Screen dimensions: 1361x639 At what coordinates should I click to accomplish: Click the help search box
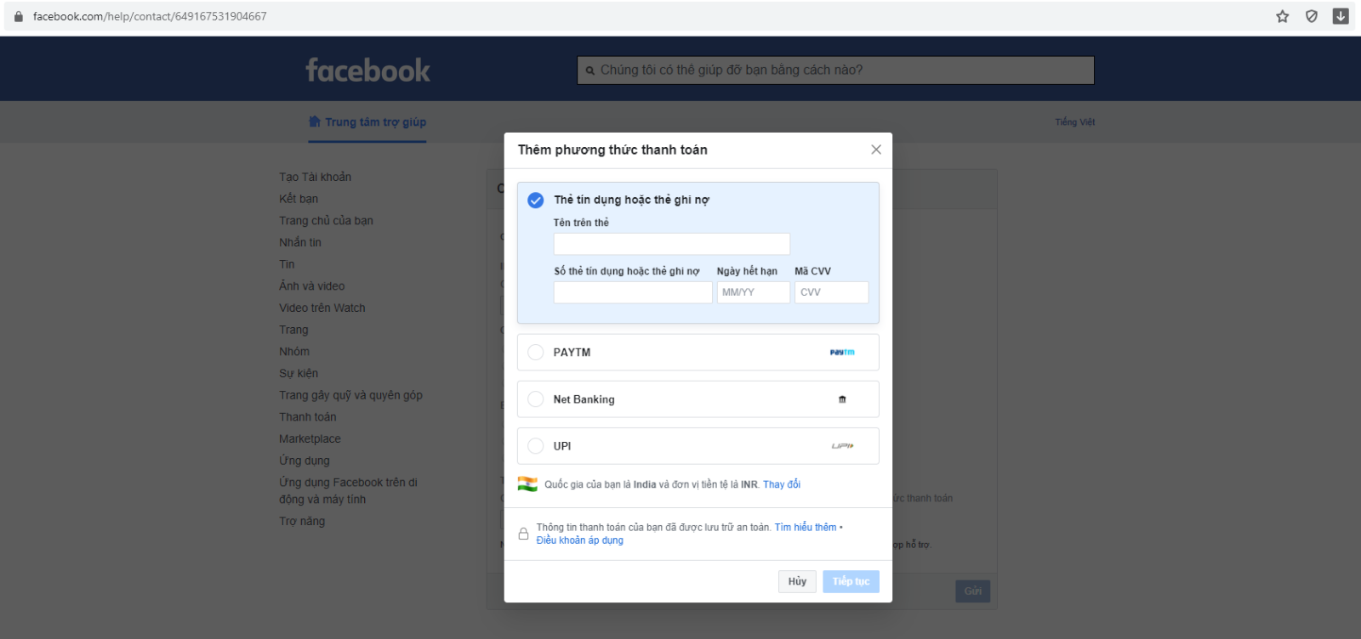835,71
